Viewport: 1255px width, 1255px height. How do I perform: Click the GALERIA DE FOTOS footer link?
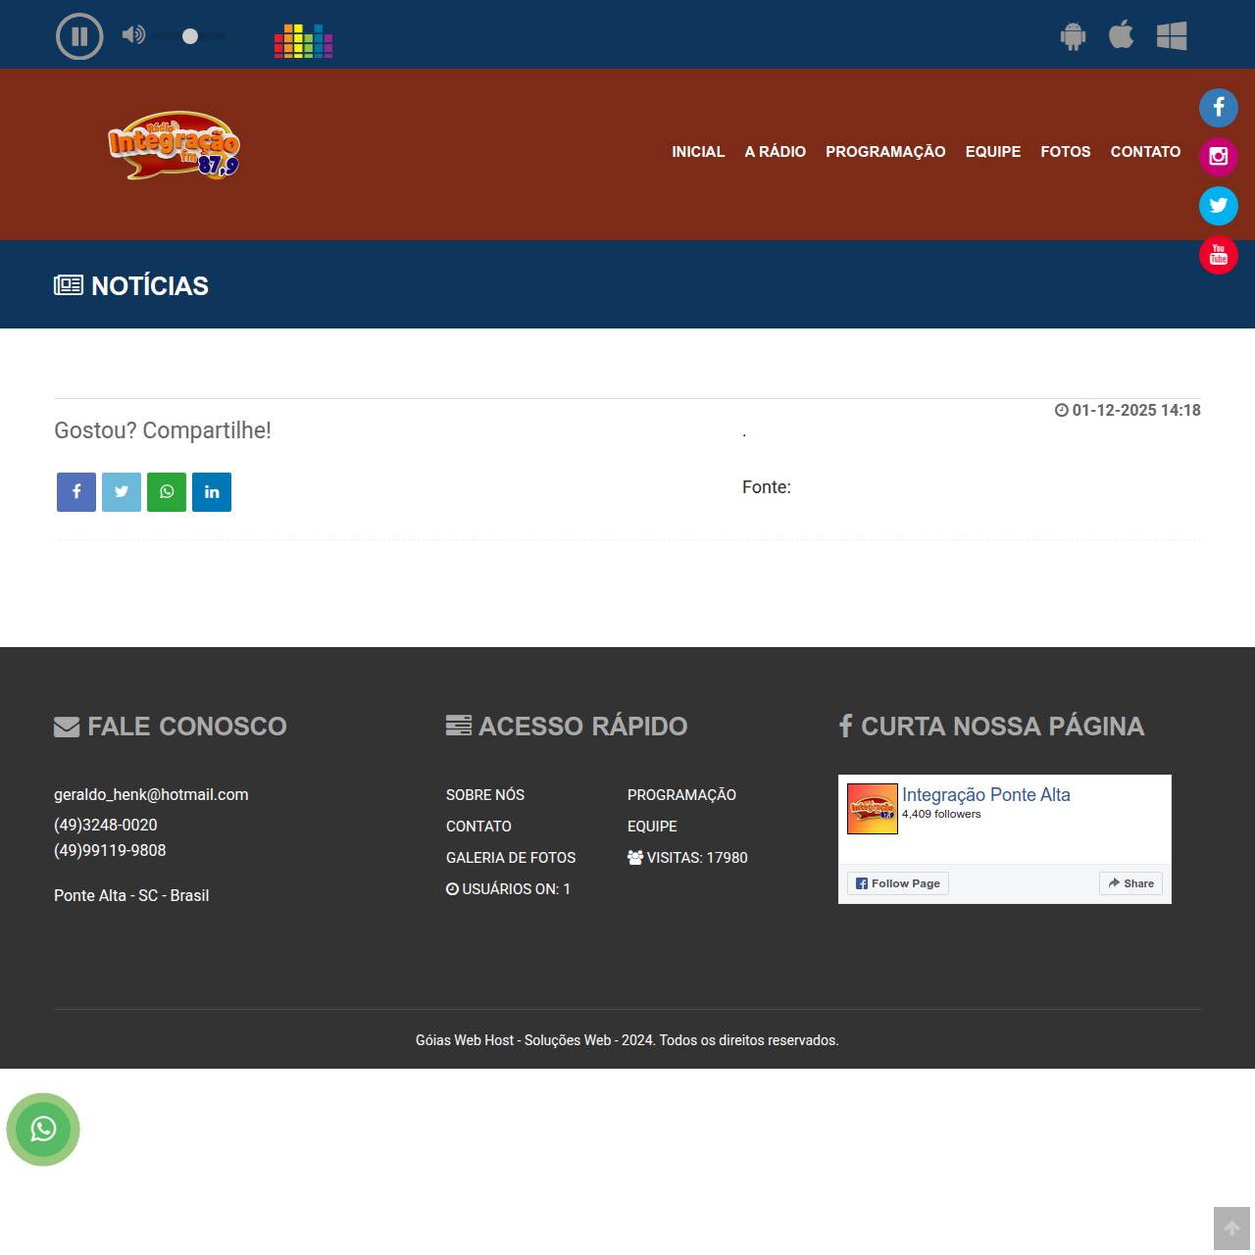pos(511,858)
